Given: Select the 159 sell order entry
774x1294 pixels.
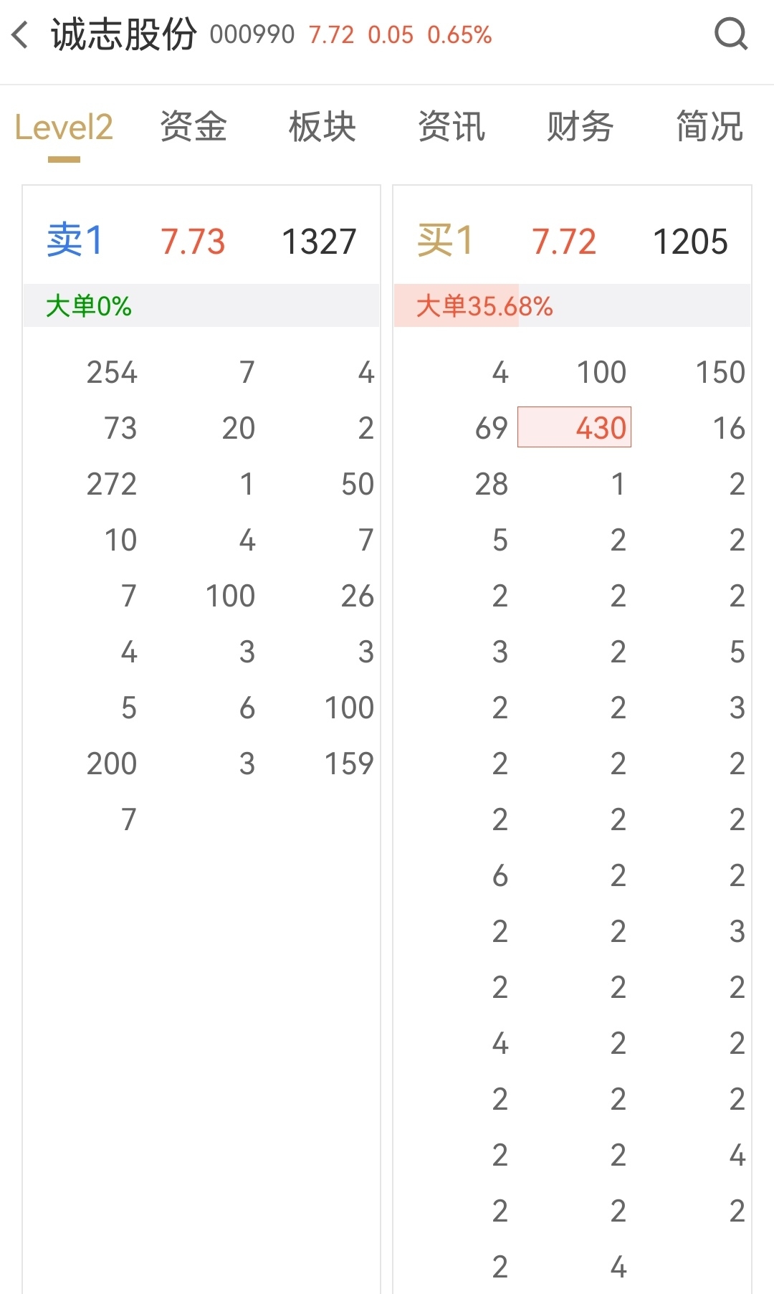Looking at the screenshot, I should point(349,763).
